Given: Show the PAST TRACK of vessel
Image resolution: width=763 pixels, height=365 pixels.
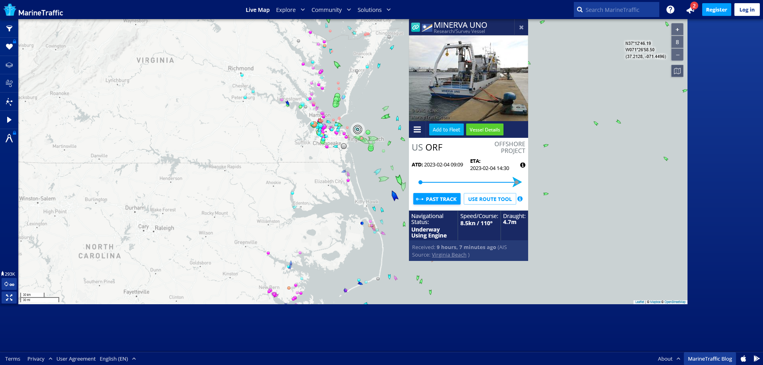Looking at the screenshot, I should 437,199.
